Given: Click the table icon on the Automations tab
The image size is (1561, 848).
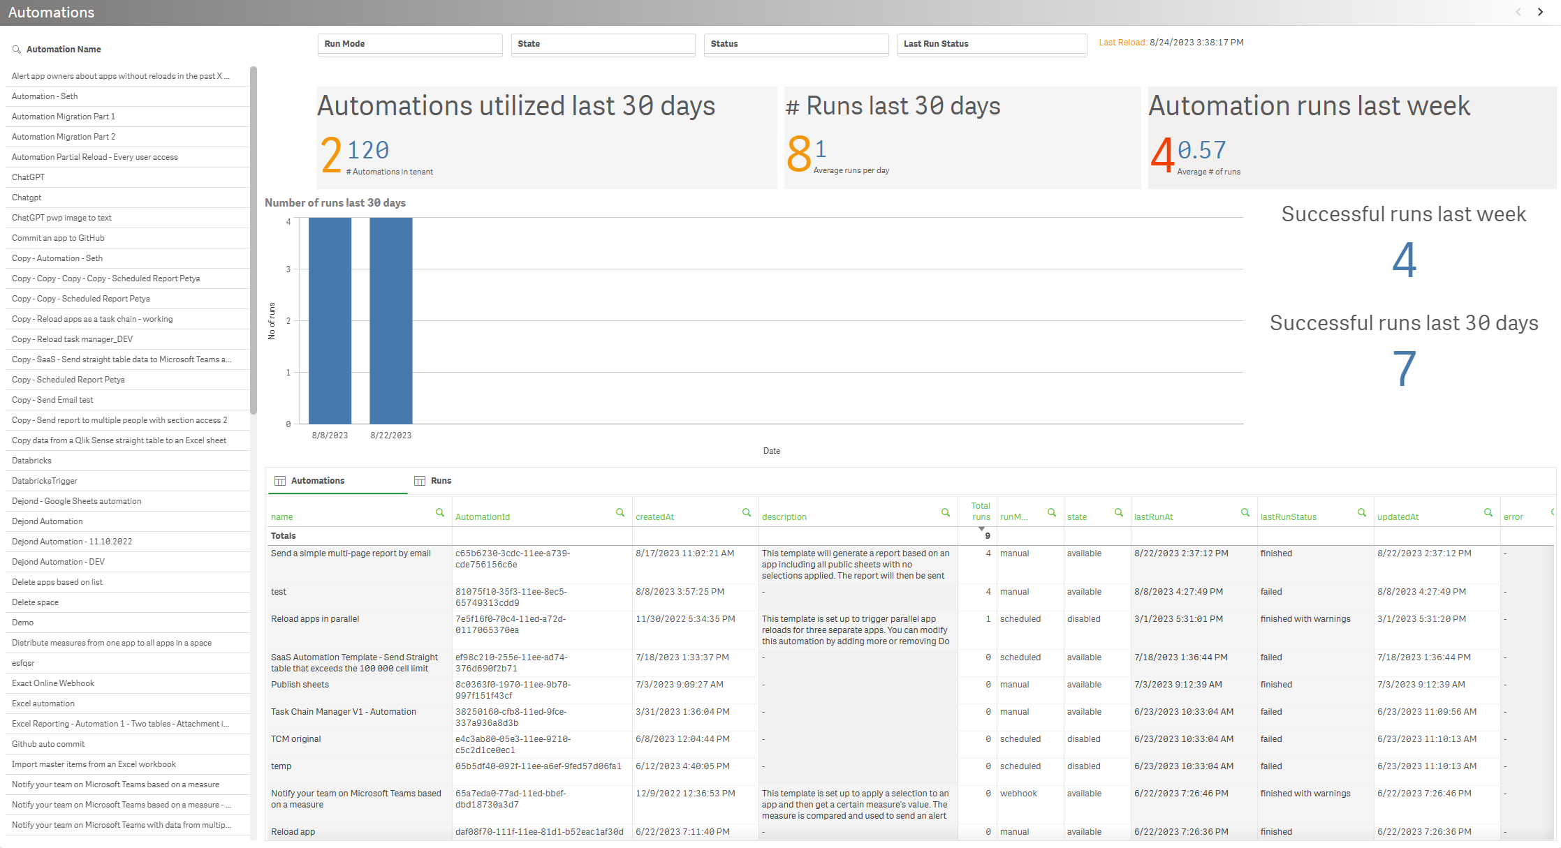Looking at the screenshot, I should tap(280, 480).
